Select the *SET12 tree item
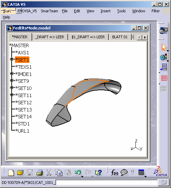The image size is (171, 188). pyautogui.click(x=23, y=103)
